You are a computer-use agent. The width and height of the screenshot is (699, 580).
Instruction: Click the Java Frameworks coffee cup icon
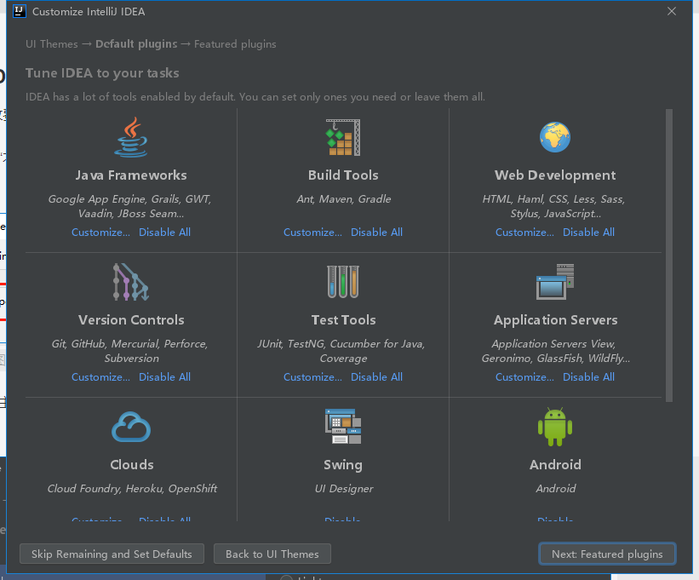[130, 137]
